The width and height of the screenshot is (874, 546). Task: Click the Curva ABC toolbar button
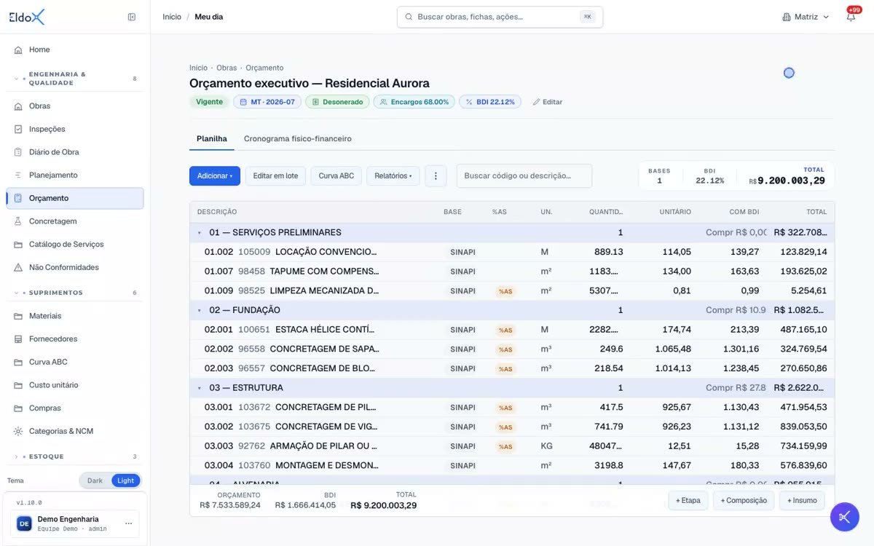(x=336, y=176)
